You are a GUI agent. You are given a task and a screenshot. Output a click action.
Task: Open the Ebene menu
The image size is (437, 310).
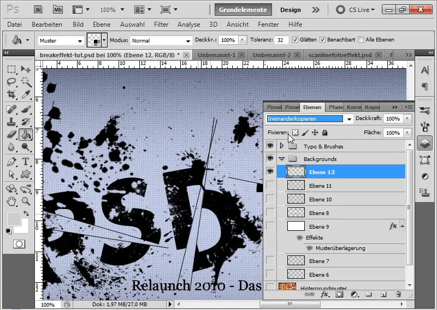tap(102, 25)
